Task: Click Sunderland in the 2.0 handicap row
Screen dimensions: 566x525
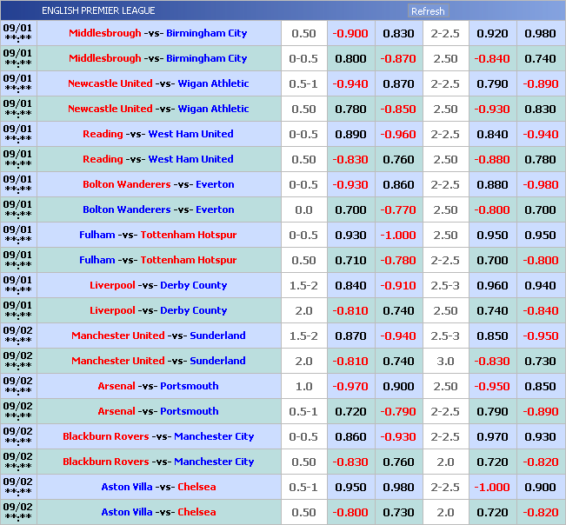Action: (x=217, y=362)
